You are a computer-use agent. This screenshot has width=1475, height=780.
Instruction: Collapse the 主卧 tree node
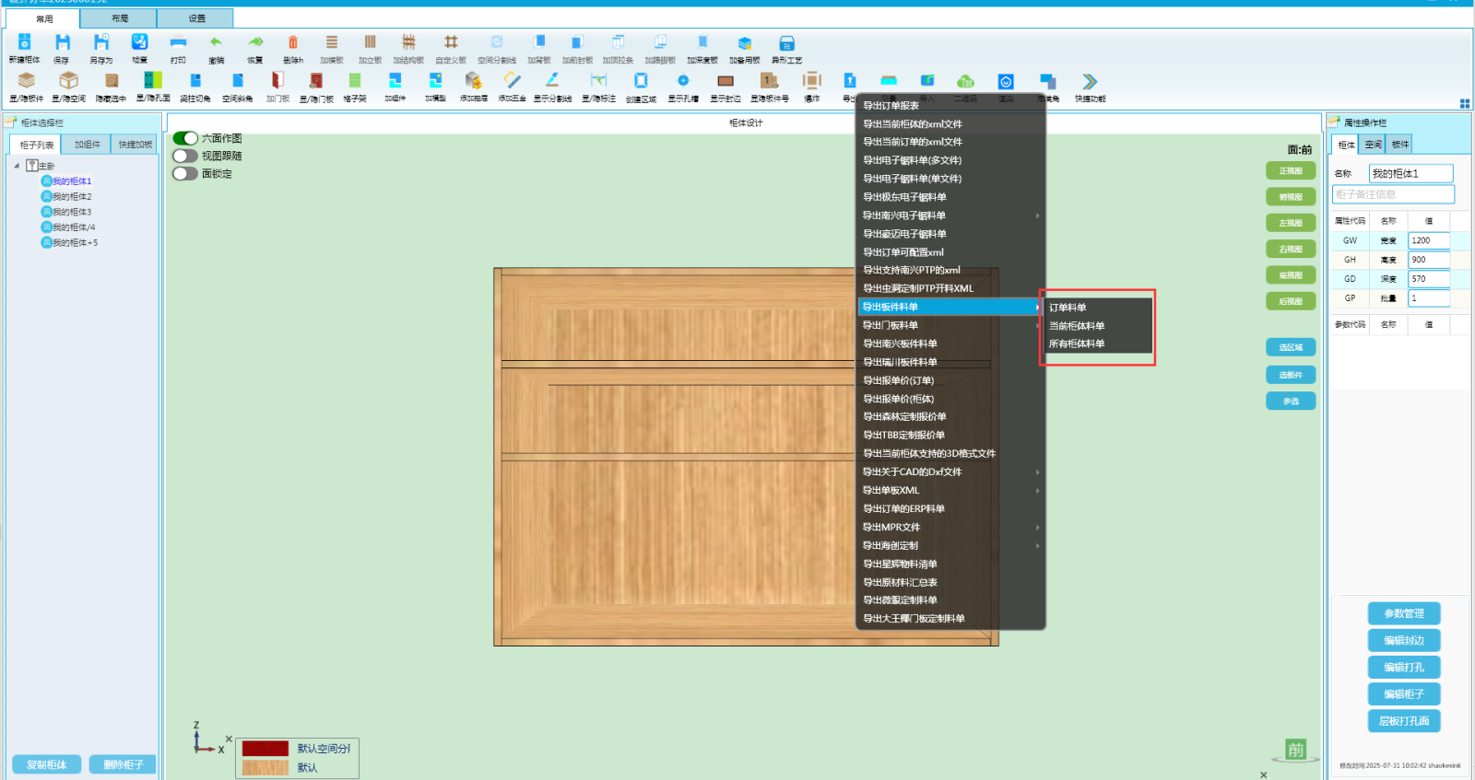point(17,166)
